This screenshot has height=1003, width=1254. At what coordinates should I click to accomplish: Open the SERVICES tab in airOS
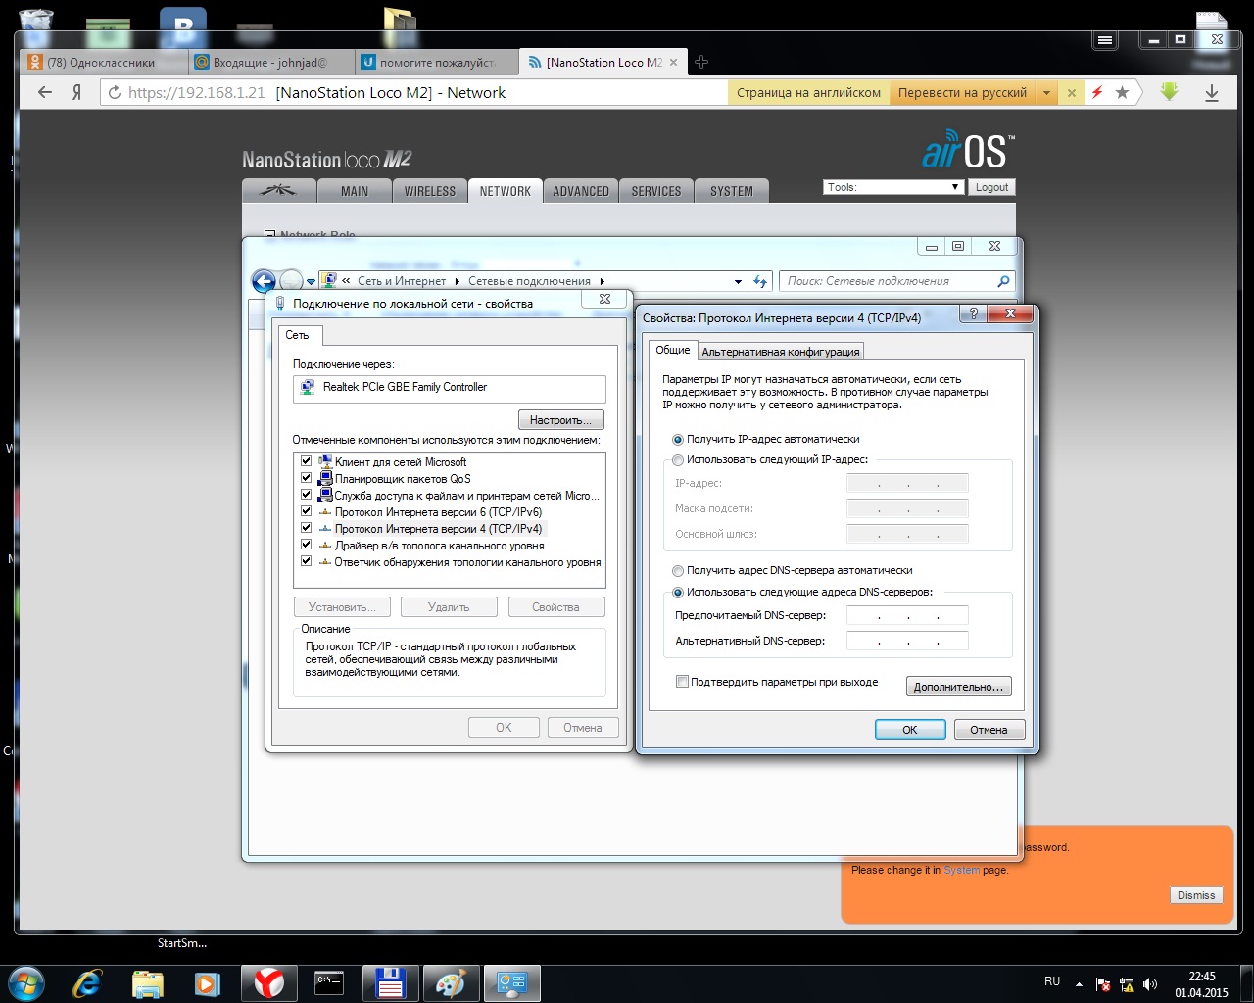click(656, 191)
